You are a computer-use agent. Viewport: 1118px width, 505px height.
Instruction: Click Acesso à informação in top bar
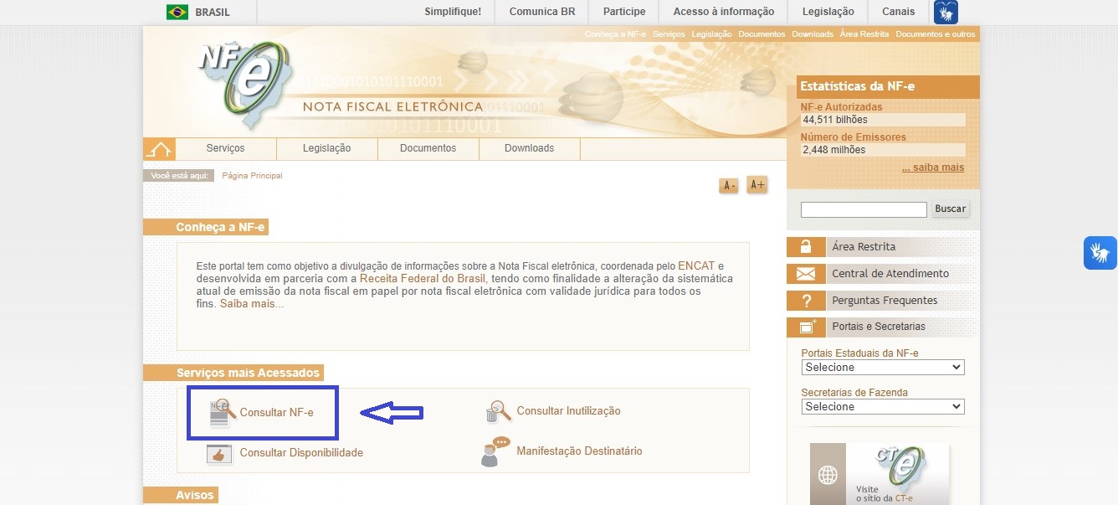coord(724,12)
